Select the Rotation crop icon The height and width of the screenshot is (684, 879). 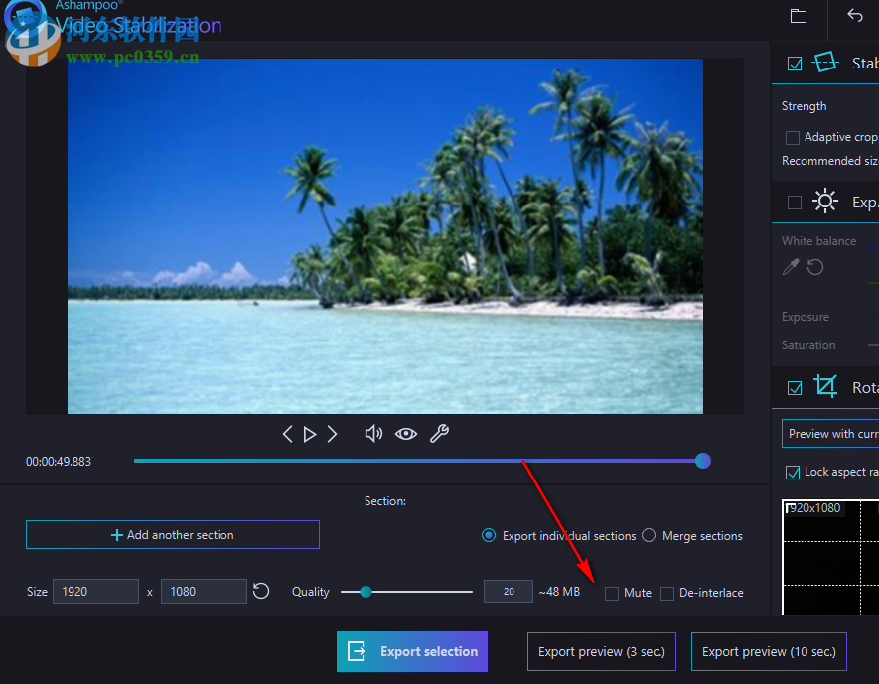coord(825,387)
